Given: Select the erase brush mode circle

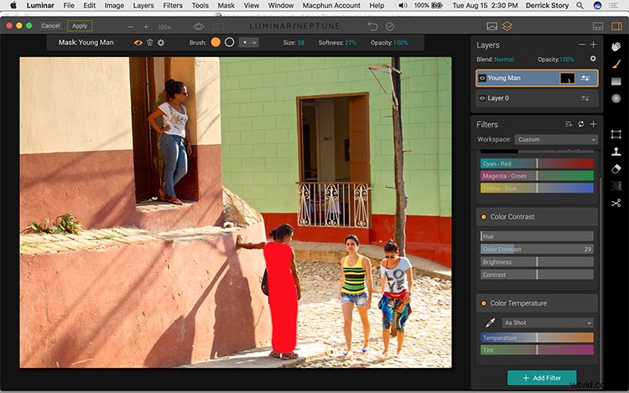Looking at the screenshot, I should tap(230, 42).
